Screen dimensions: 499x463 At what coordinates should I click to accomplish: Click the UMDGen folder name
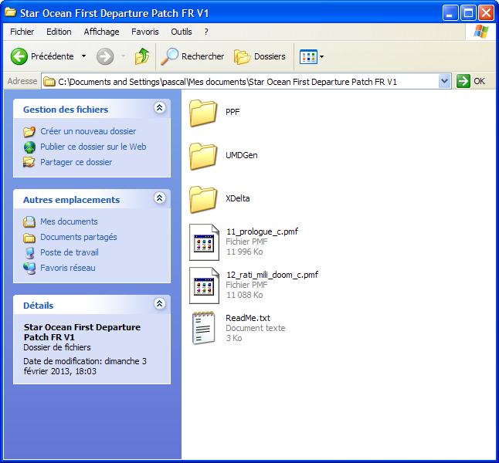point(242,155)
